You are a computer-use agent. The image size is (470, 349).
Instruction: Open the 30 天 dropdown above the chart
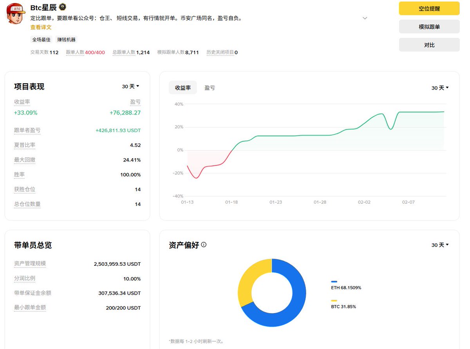coord(440,88)
